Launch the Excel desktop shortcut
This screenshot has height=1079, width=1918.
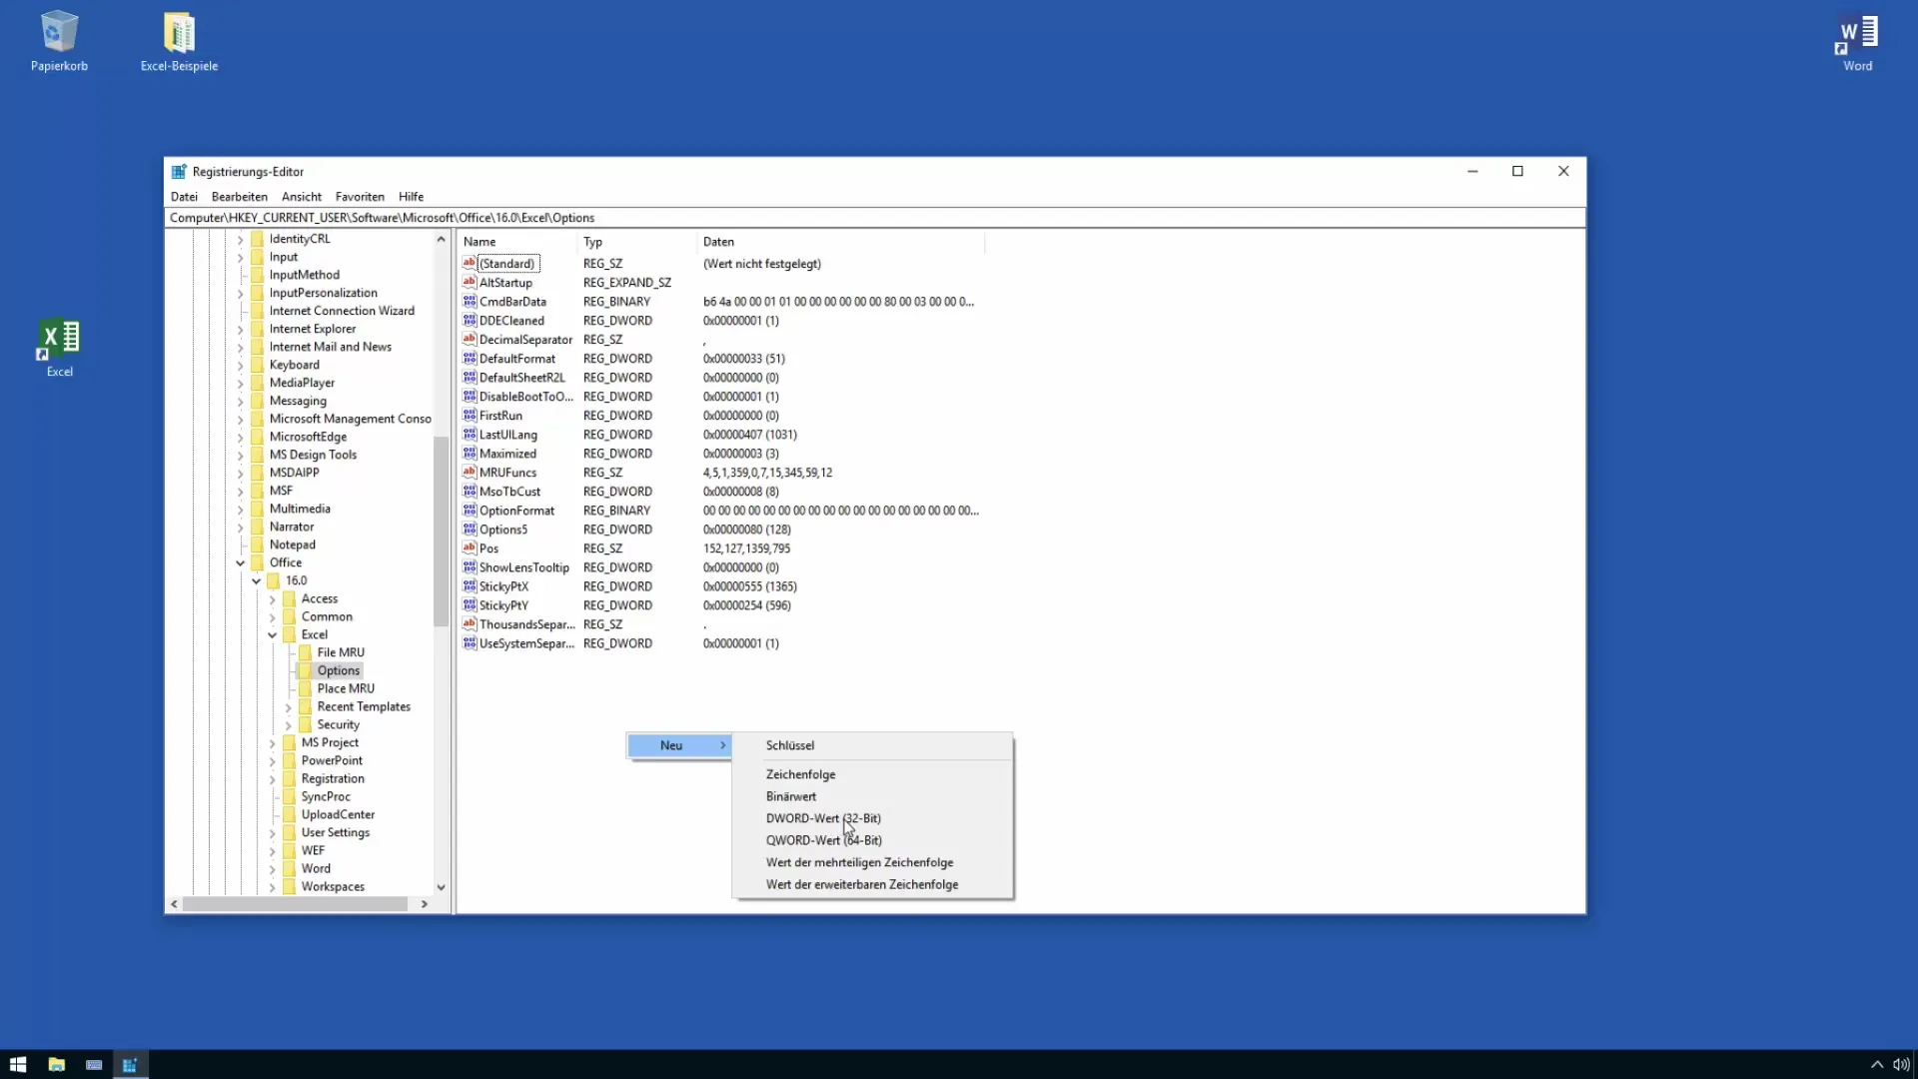pyautogui.click(x=59, y=348)
